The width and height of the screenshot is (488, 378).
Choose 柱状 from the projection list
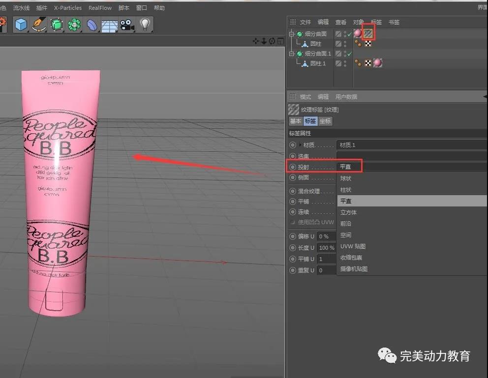[346, 190]
